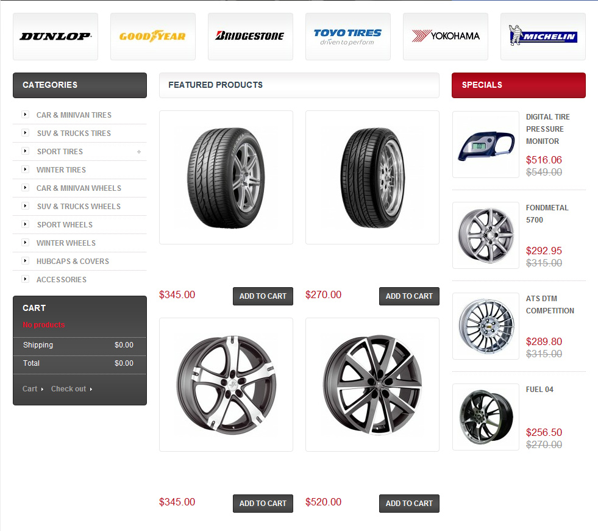This screenshot has width=598, height=531.
Task: Add the $270.00 tire to cart
Action: [x=408, y=296]
